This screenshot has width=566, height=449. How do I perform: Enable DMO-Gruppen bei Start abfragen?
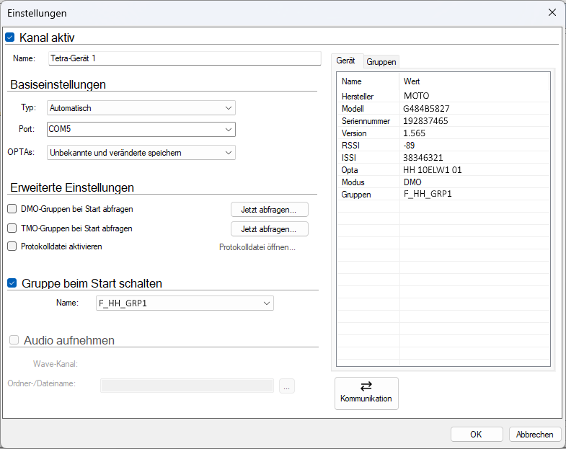(x=12, y=209)
